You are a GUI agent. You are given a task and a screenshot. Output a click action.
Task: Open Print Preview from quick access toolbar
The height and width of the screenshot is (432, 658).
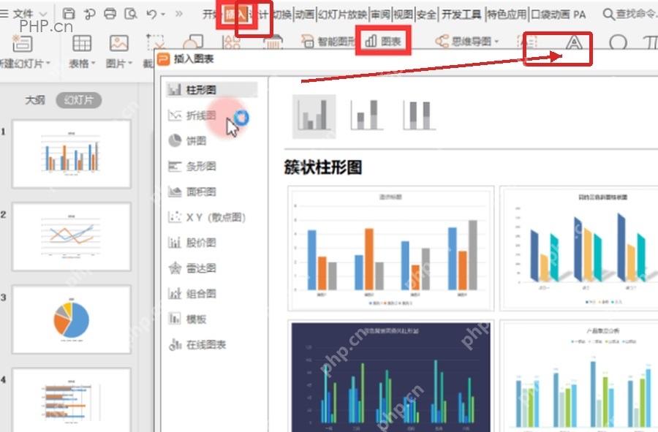point(131,14)
